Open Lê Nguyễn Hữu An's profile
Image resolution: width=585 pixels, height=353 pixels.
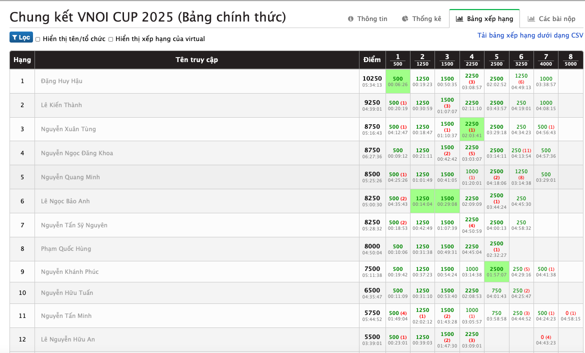coord(68,339)
